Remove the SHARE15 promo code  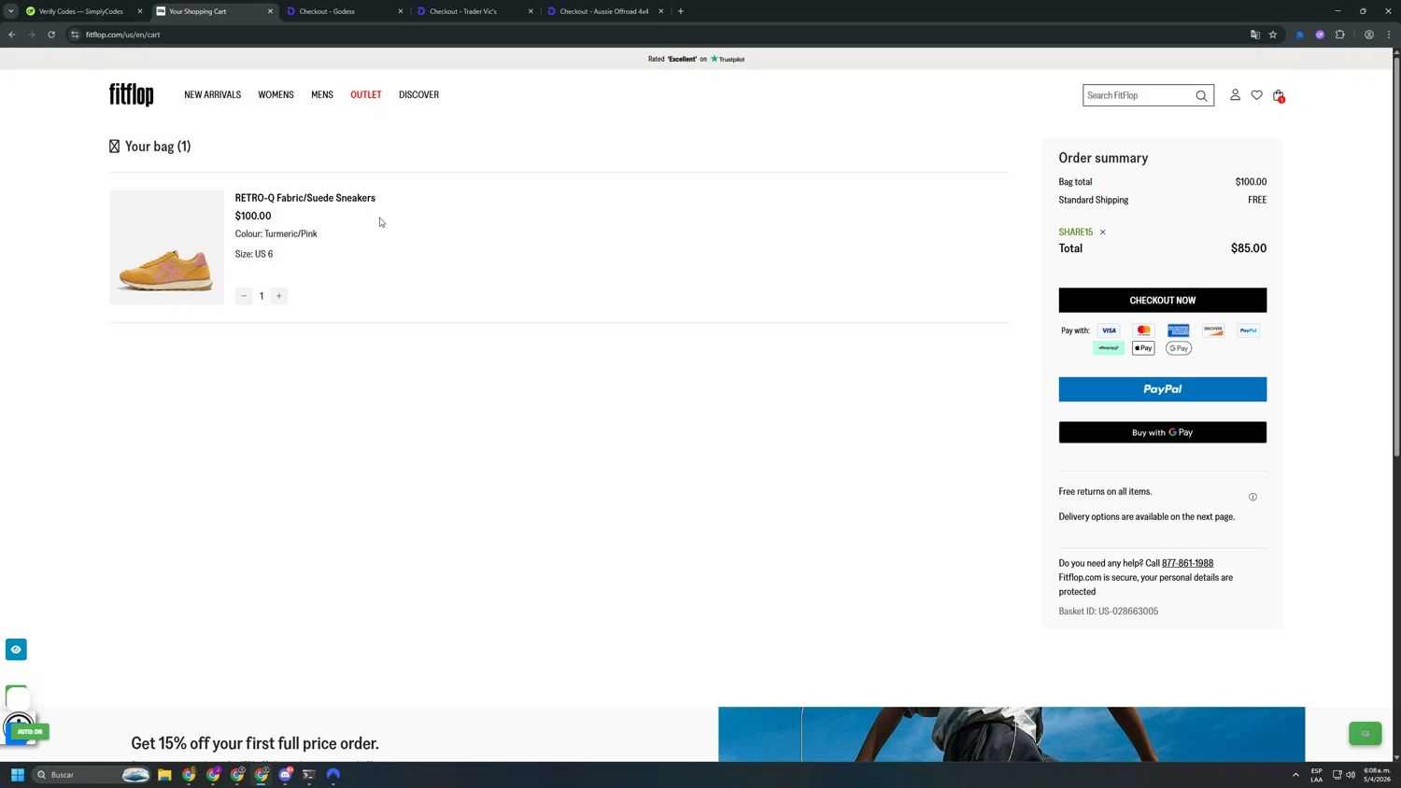tap(1103, 232)
